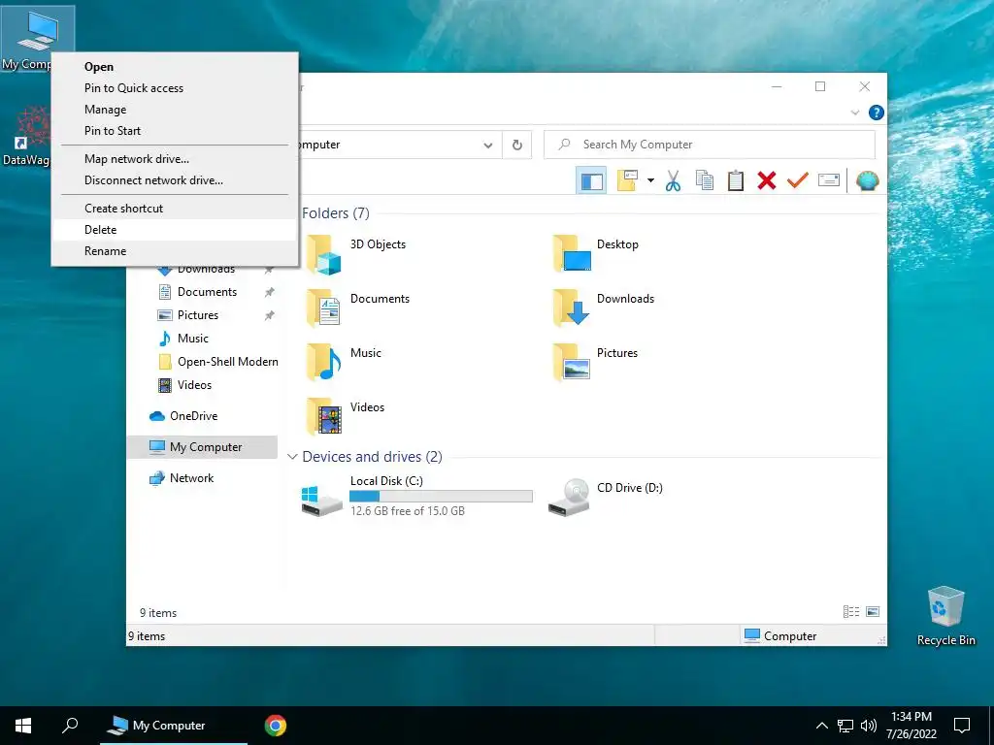The image size is (994, 745).
Task: Open Music in the navigation pane
Action: [x=193, y=339]
